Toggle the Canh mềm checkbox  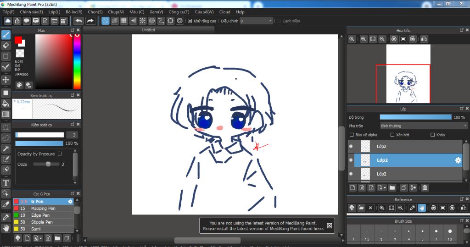click(279, 21)
